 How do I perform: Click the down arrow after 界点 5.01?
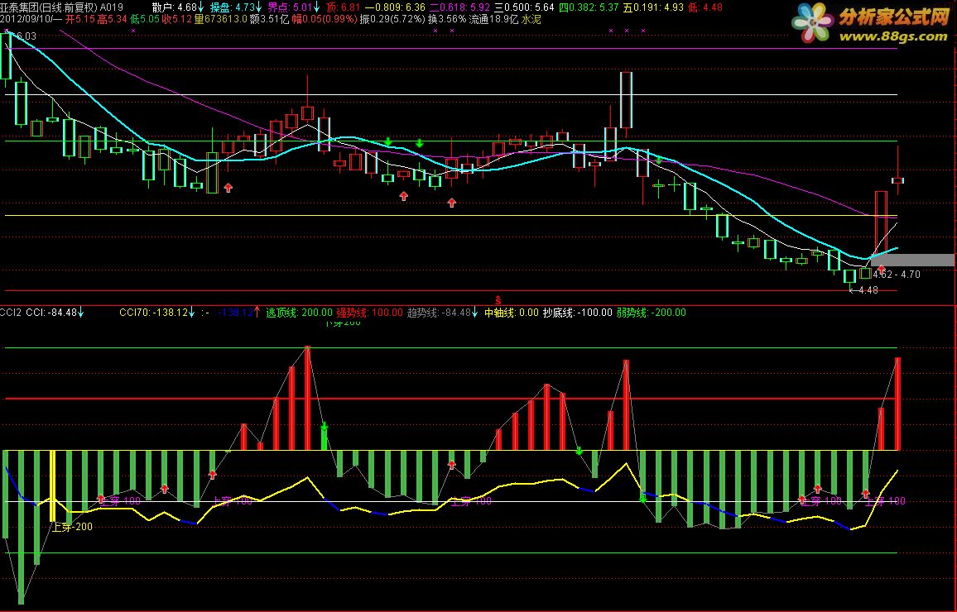(317, 7)
